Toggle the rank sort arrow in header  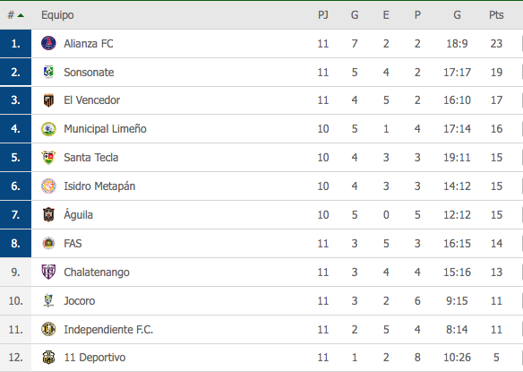(x=21, y=15)
